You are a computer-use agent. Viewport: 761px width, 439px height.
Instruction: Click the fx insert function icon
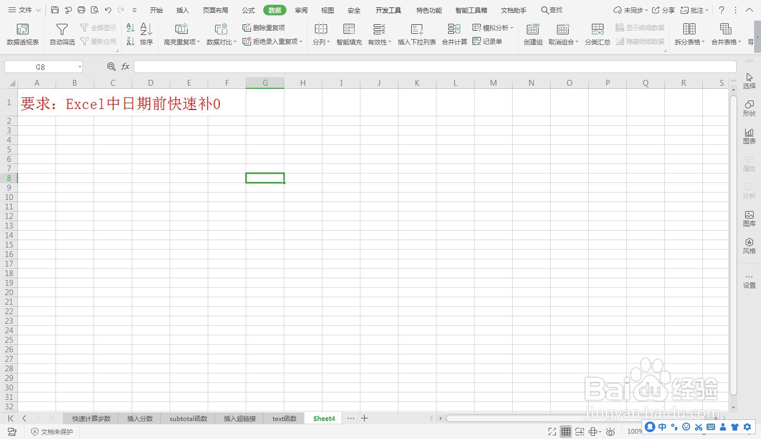pyautogui.click(x=125, y=67)
